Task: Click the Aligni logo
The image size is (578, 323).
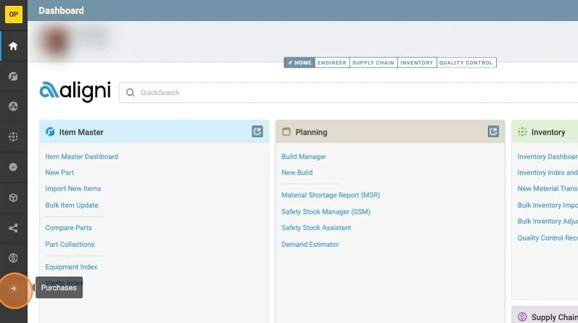Action: pyautogui.click(x=75, y=91)
